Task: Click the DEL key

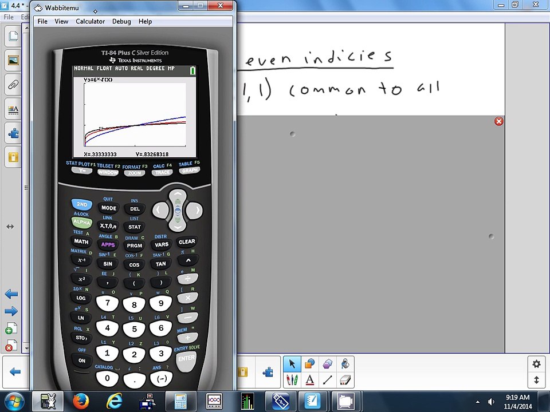Action: point(135,209)
